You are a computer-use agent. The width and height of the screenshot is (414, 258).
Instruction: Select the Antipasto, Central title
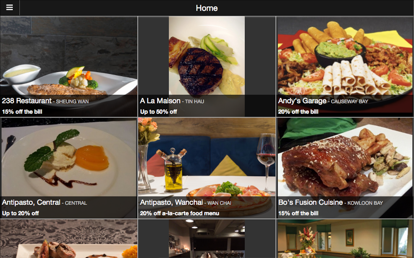point(31,203)
